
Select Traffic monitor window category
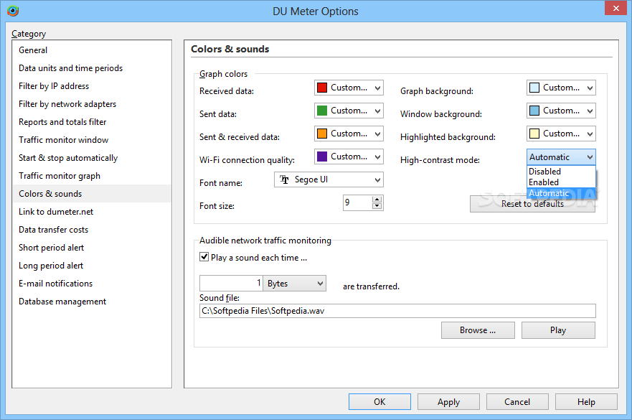(92, 140)
